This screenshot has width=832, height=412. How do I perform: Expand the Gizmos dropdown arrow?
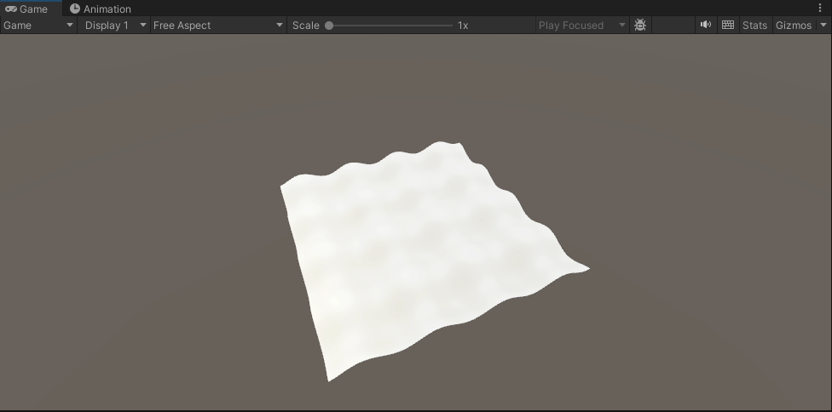coord(823,25)
